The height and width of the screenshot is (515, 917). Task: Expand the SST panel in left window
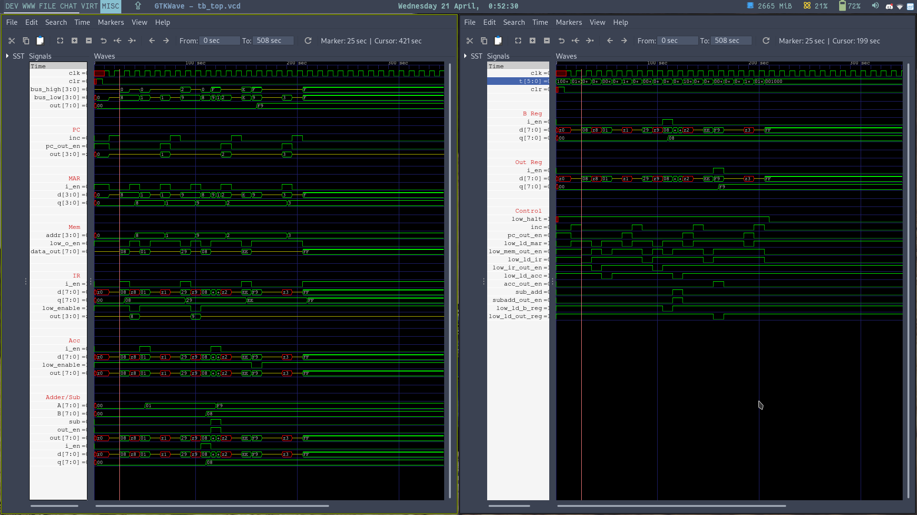8,56
